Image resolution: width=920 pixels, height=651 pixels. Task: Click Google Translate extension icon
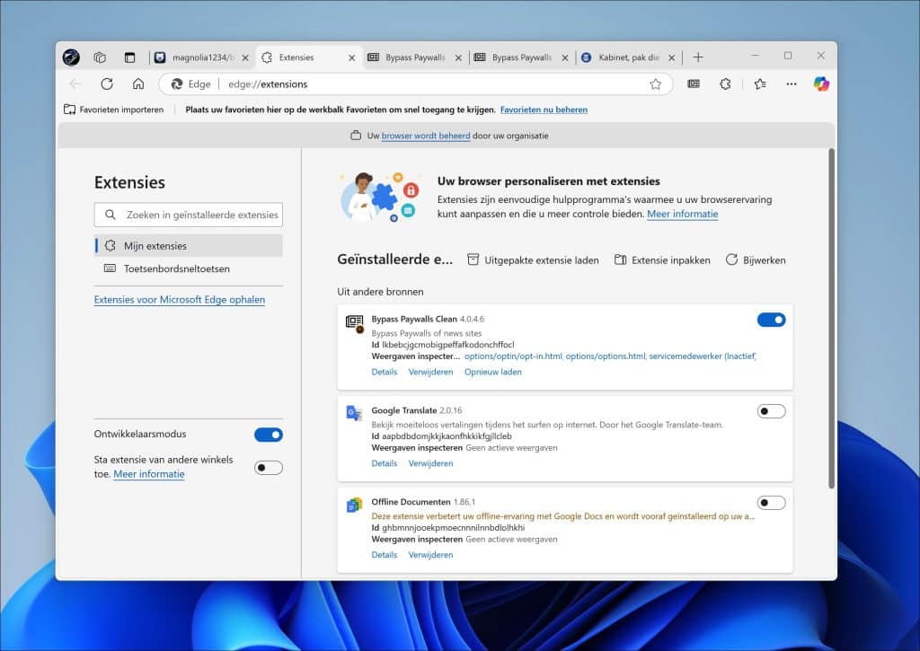pyautogui.click(x=354, y=413)
